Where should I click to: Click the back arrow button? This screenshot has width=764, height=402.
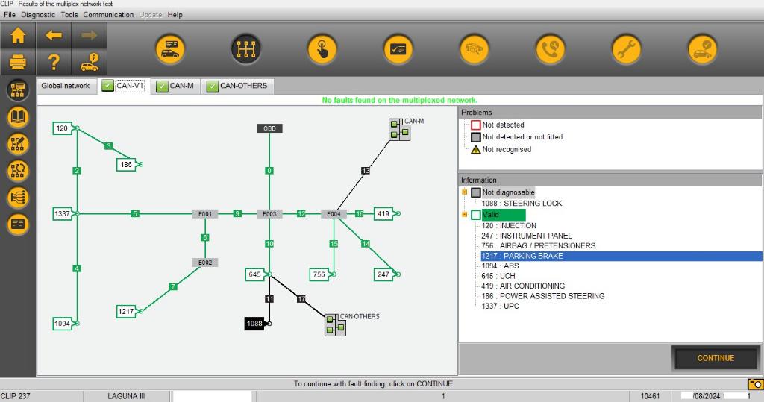(x=54, y=35)
